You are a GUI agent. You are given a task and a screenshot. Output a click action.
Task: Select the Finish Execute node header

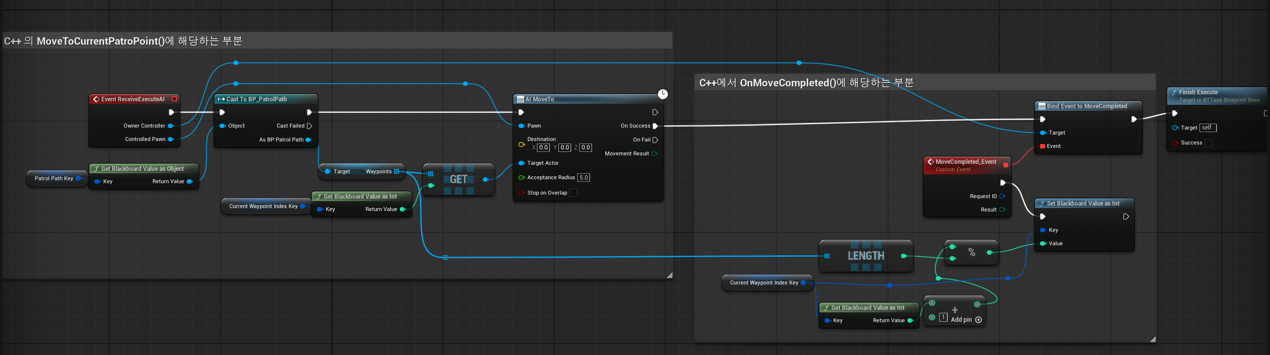(1218, 96)
